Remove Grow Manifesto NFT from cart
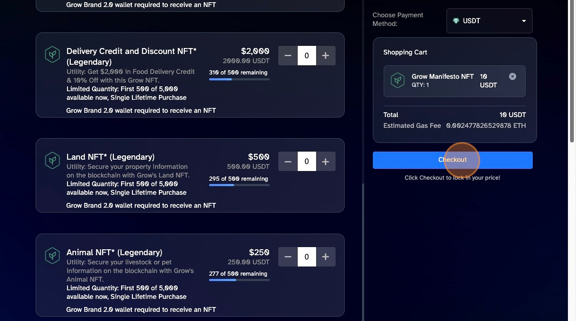This screenshot has height=321, width=576. pyautogui.click(x=512, y=76)
